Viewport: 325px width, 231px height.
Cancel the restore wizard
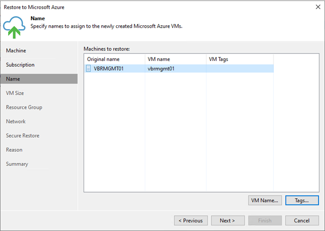302,220
